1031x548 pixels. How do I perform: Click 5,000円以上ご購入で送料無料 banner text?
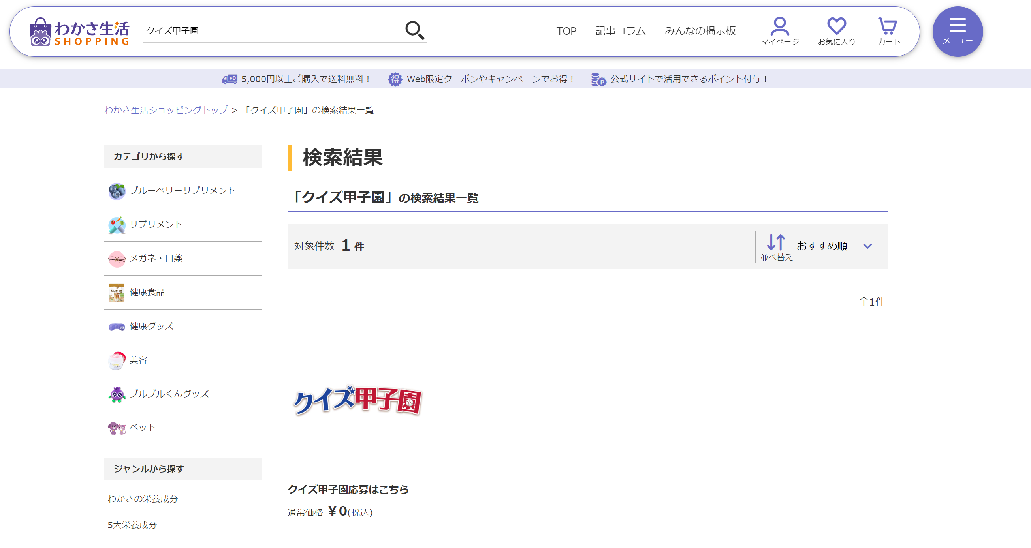pos(306,79)
